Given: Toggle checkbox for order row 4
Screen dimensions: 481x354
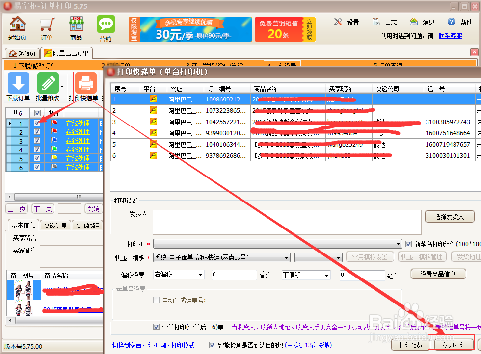Looking at the screenshot, I should coord(37,150).
